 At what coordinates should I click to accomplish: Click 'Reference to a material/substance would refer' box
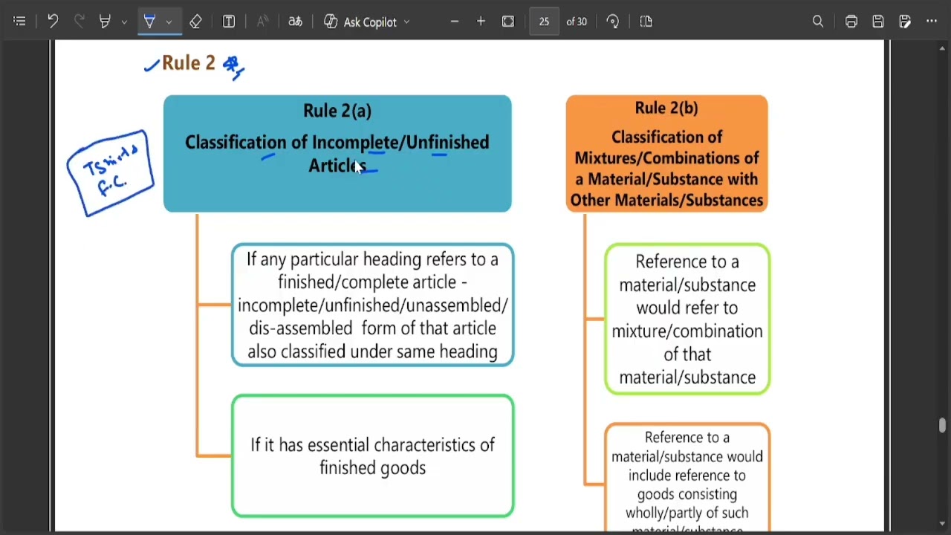[x=687, y=320]
